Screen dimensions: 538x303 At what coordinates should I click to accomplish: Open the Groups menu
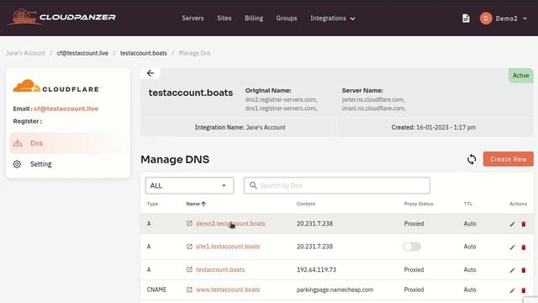(287, 19)
